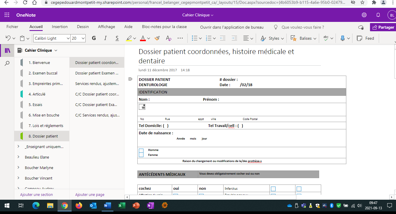
Task: Apply bold with the G button
Action: 94,38
